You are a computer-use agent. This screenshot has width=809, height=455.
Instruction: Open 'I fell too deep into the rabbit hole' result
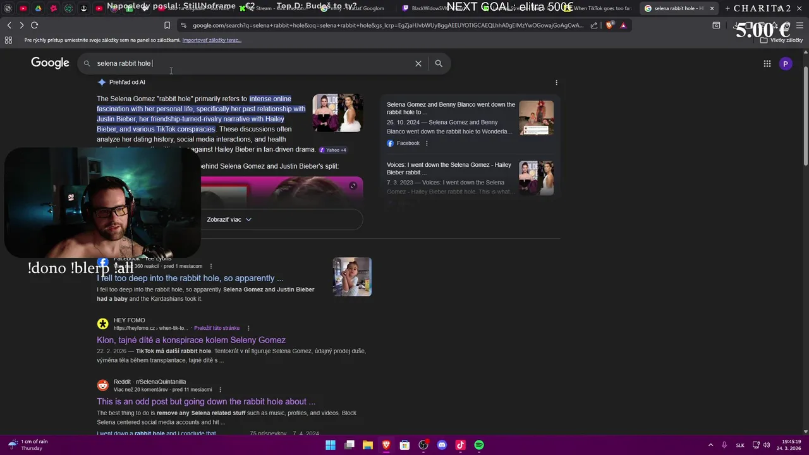(x=190, y=278)
